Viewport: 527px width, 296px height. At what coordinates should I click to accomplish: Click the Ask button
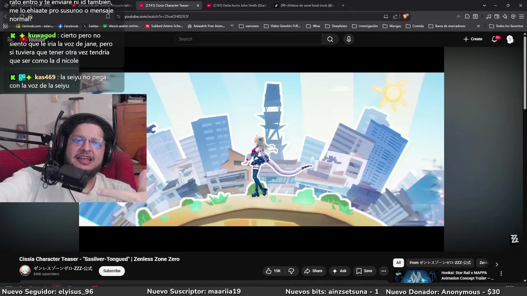coord(339,271)
